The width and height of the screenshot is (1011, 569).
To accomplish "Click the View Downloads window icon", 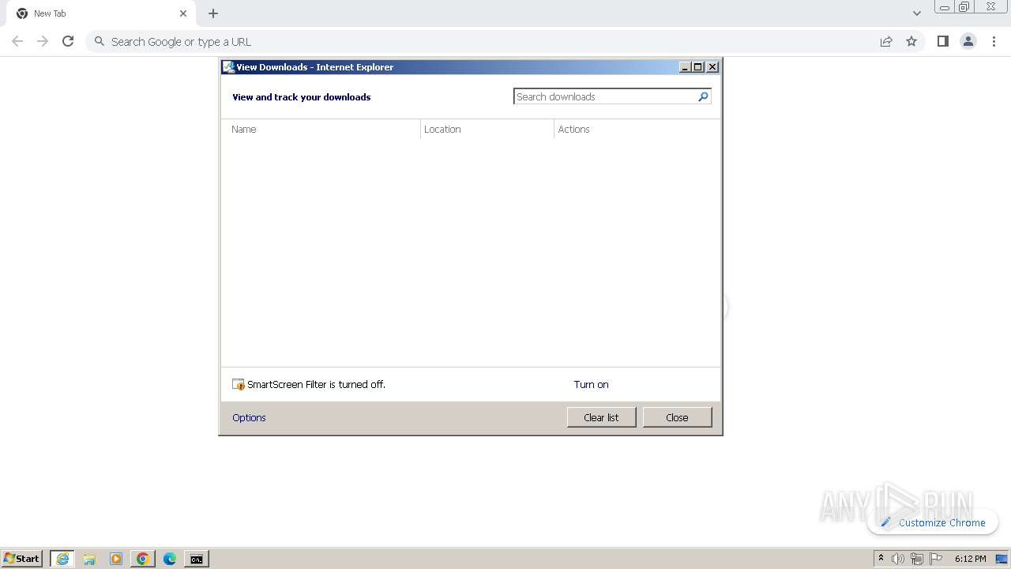I will [228, 67].
